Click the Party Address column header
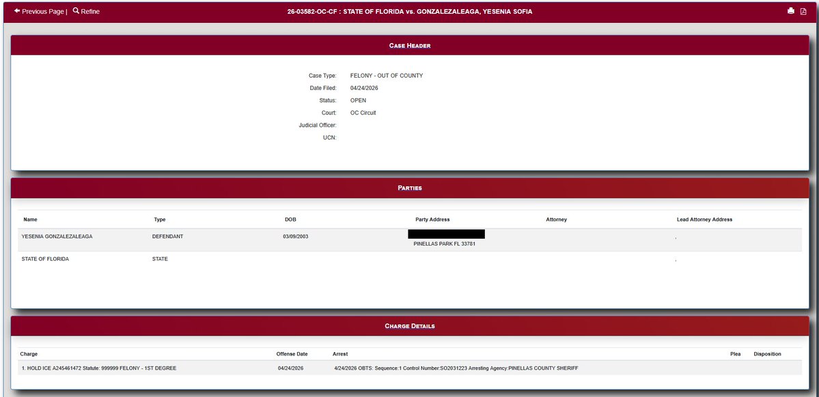 click(432, 220)
